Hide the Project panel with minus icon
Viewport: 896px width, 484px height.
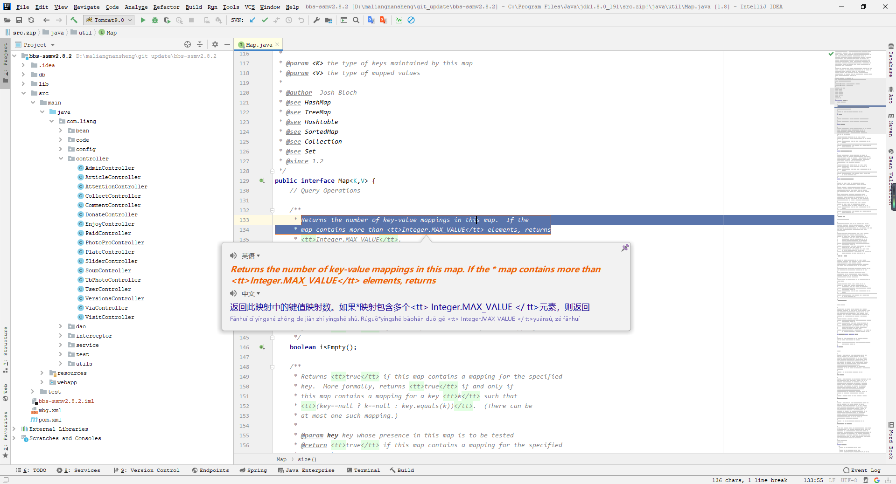227,44
